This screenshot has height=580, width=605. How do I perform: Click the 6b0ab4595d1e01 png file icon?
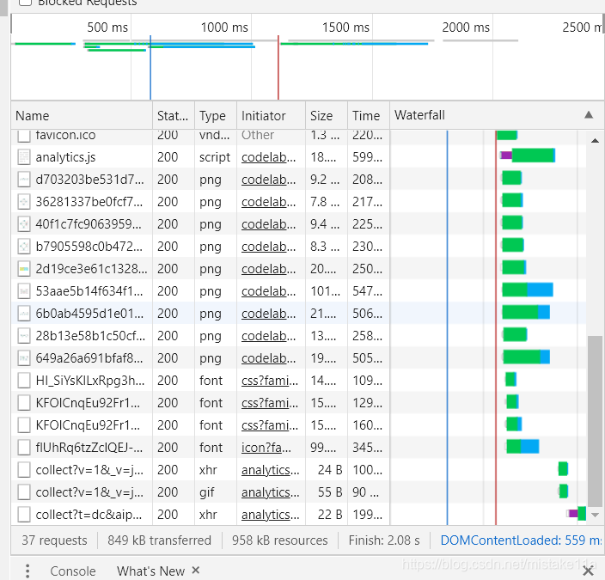pos(24,314)
